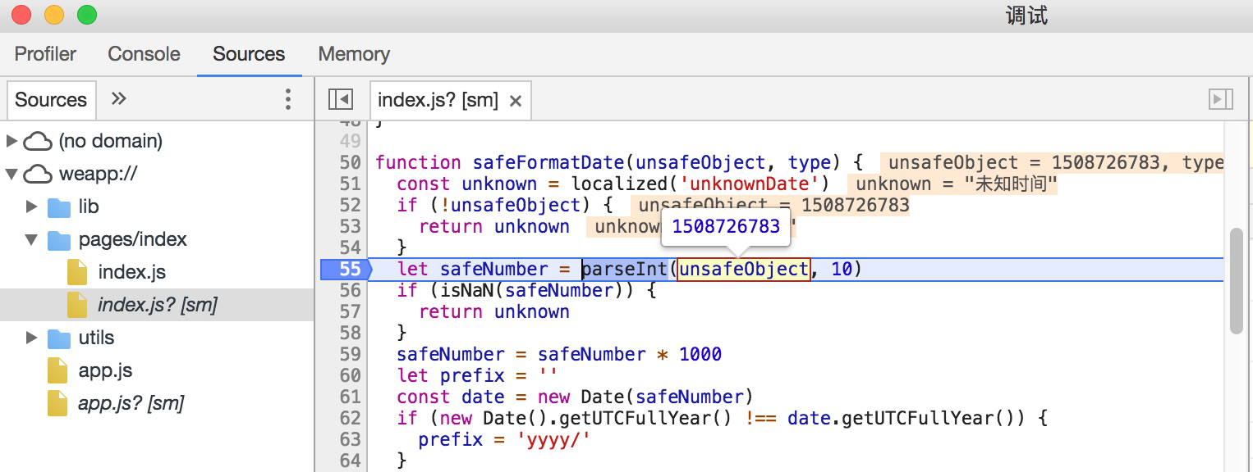The height and width of the screenshot is (472, 1253).
Task: Toggle the file navigator sidebar icon
Action: pyautogui.click(x=340, y=99)
